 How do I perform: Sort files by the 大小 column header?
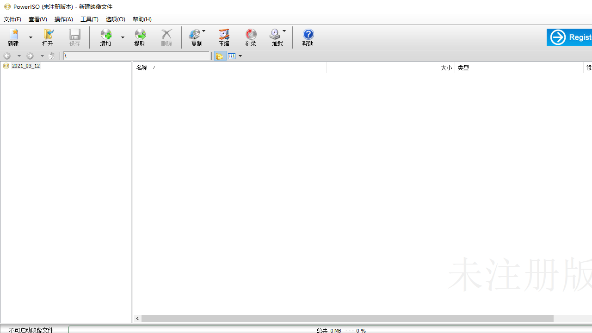click(x=446, y=68)
